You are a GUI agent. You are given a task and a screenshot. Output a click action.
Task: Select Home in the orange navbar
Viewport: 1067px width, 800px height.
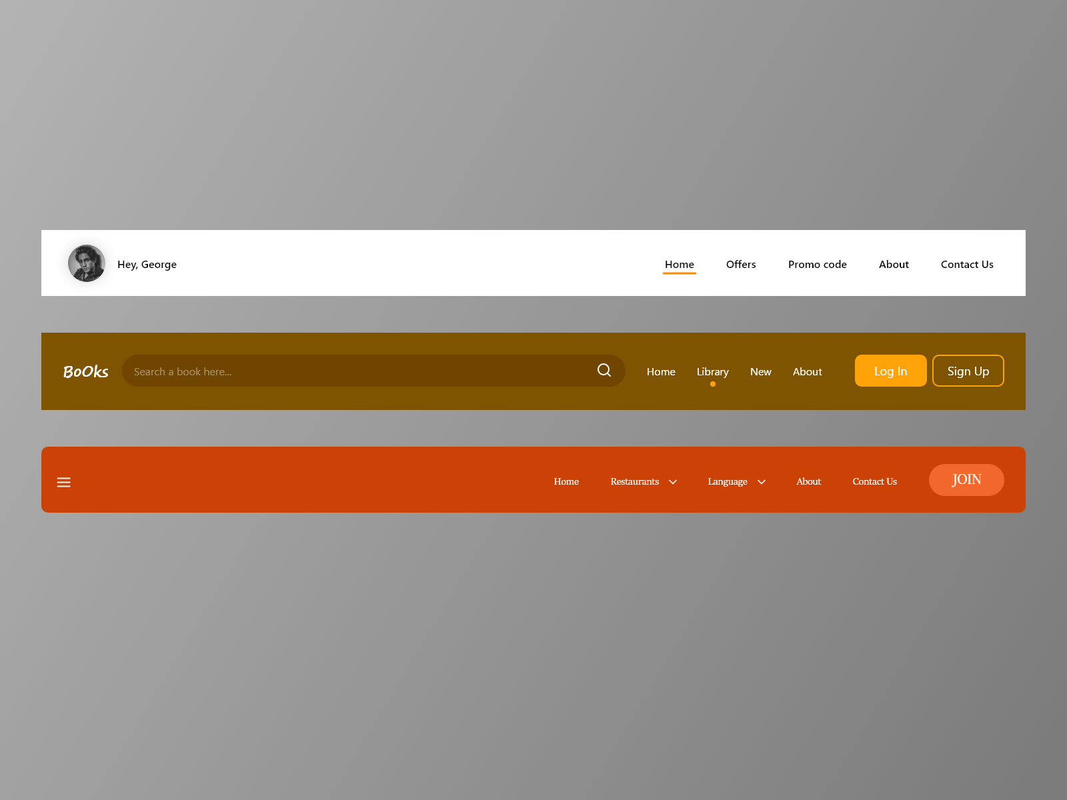click(x=566, y=481)
